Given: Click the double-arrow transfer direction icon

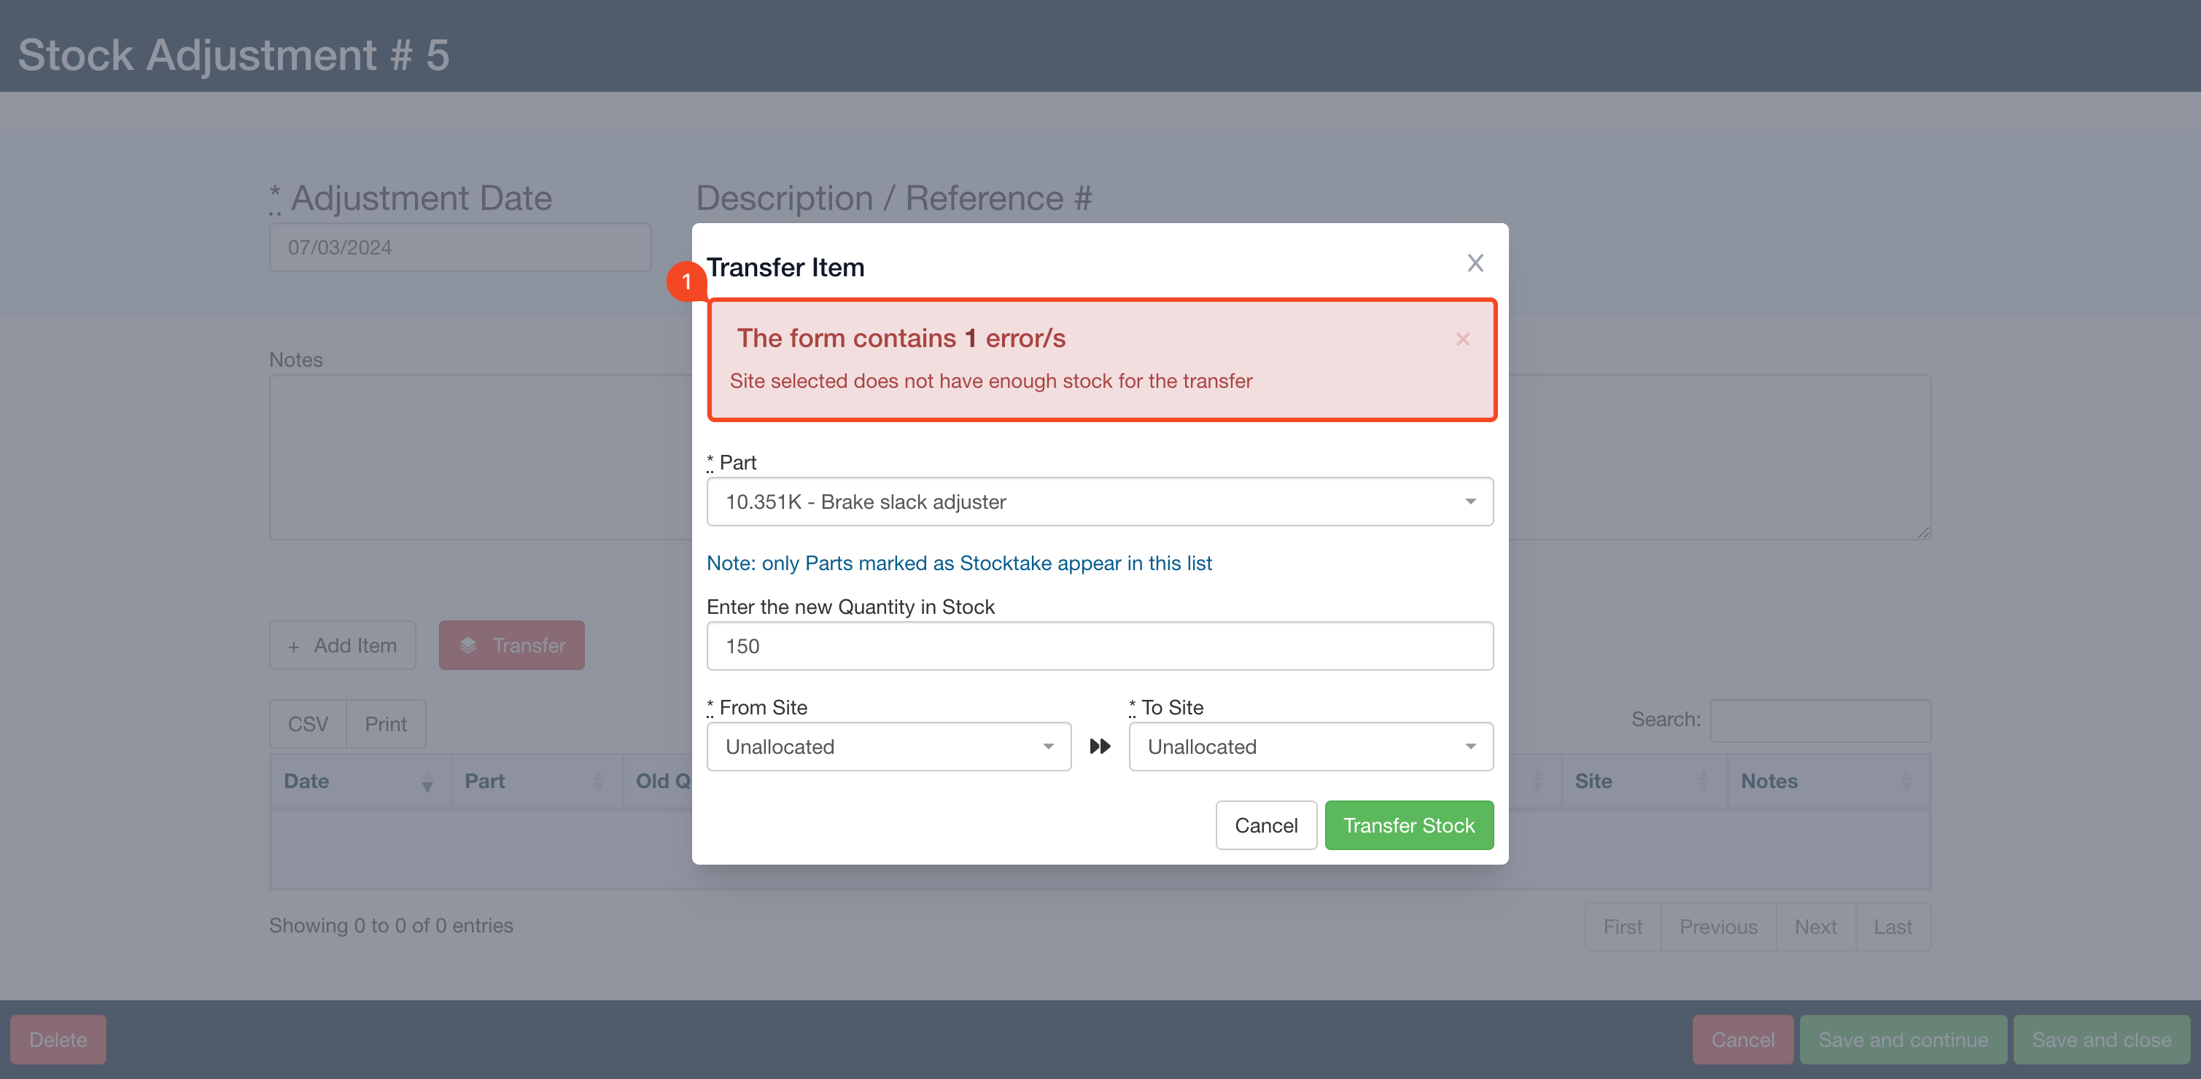Looking at the screenshot, I should (1100, 747).
